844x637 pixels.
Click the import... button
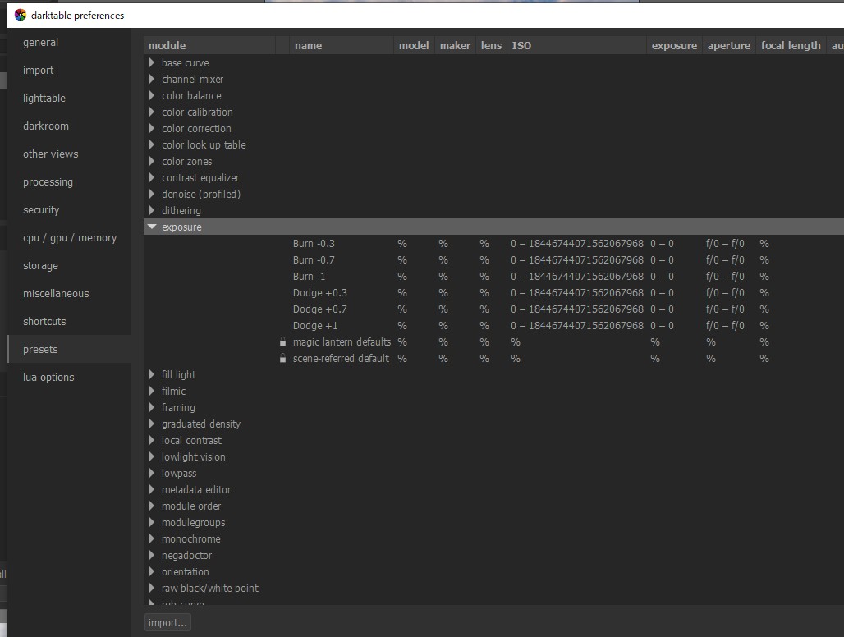coord(167,622)
